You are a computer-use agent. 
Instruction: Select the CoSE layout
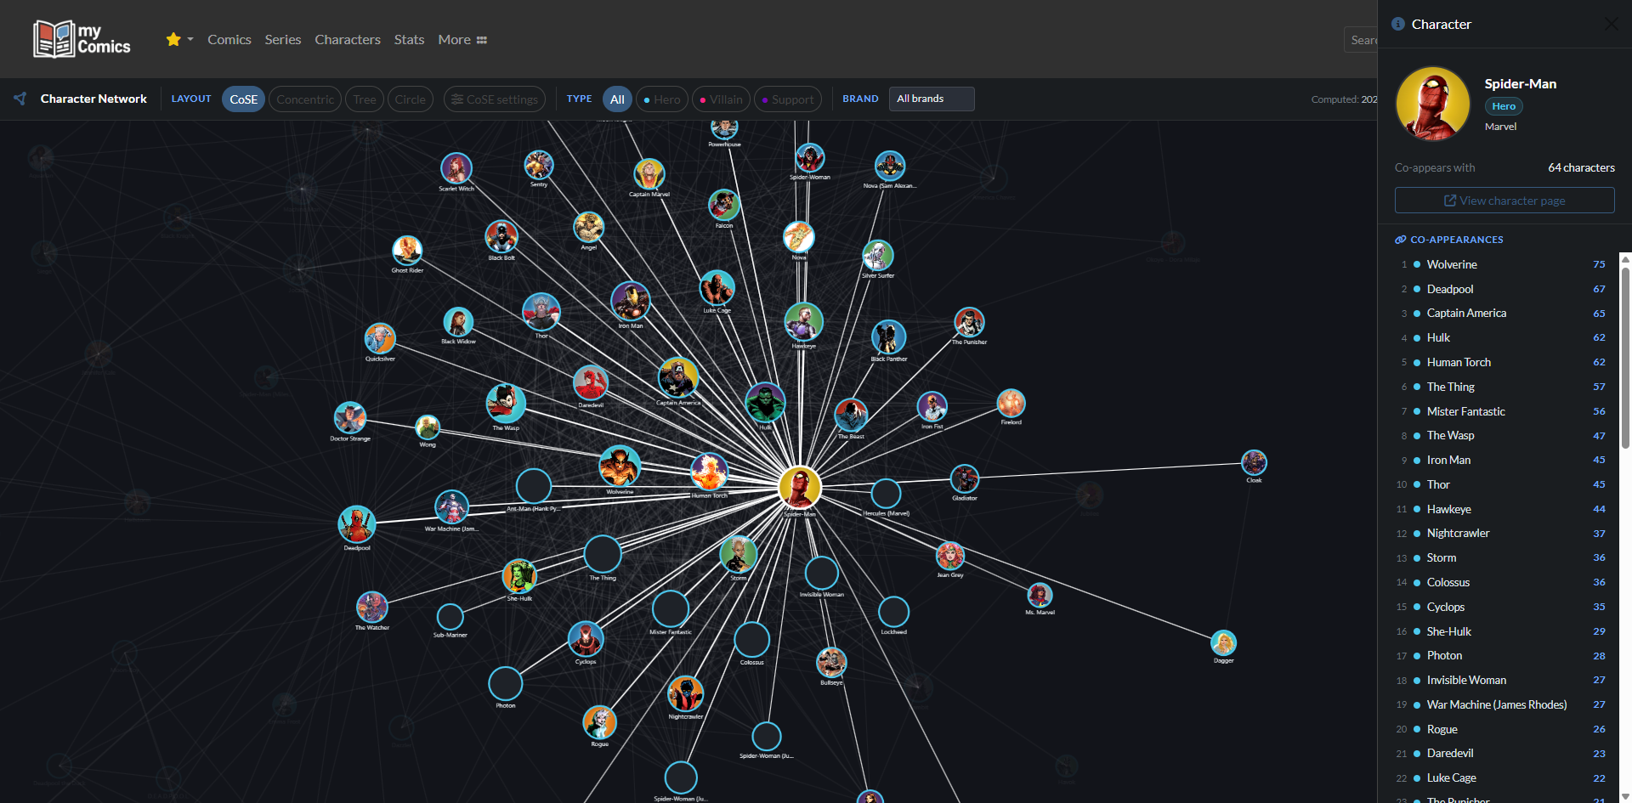[x=243, y=99]
